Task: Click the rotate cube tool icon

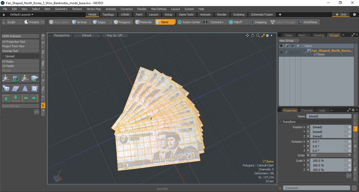Action: (x=16, y=78)
